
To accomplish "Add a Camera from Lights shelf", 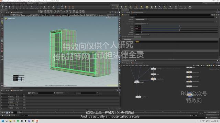I will pyautogui.click(x=113, y=7).
